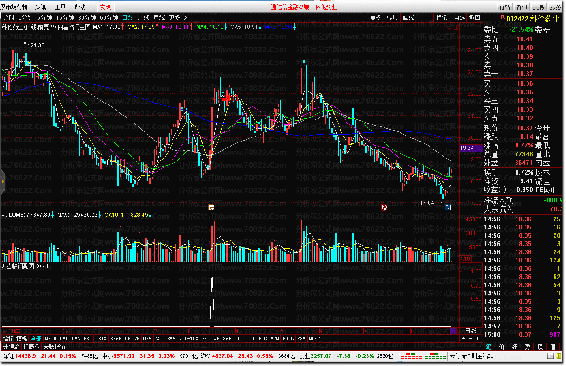Click the stock code 002422 科伦药业

click(533, 18)
